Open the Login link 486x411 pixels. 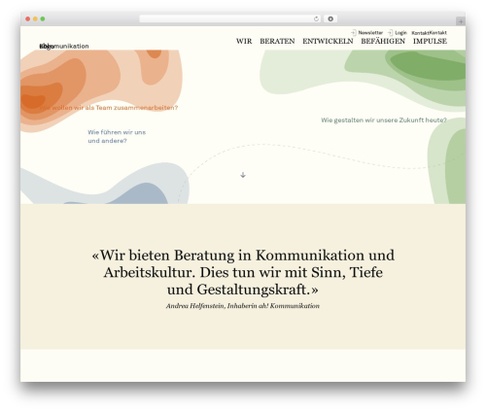tap(400, 33)
